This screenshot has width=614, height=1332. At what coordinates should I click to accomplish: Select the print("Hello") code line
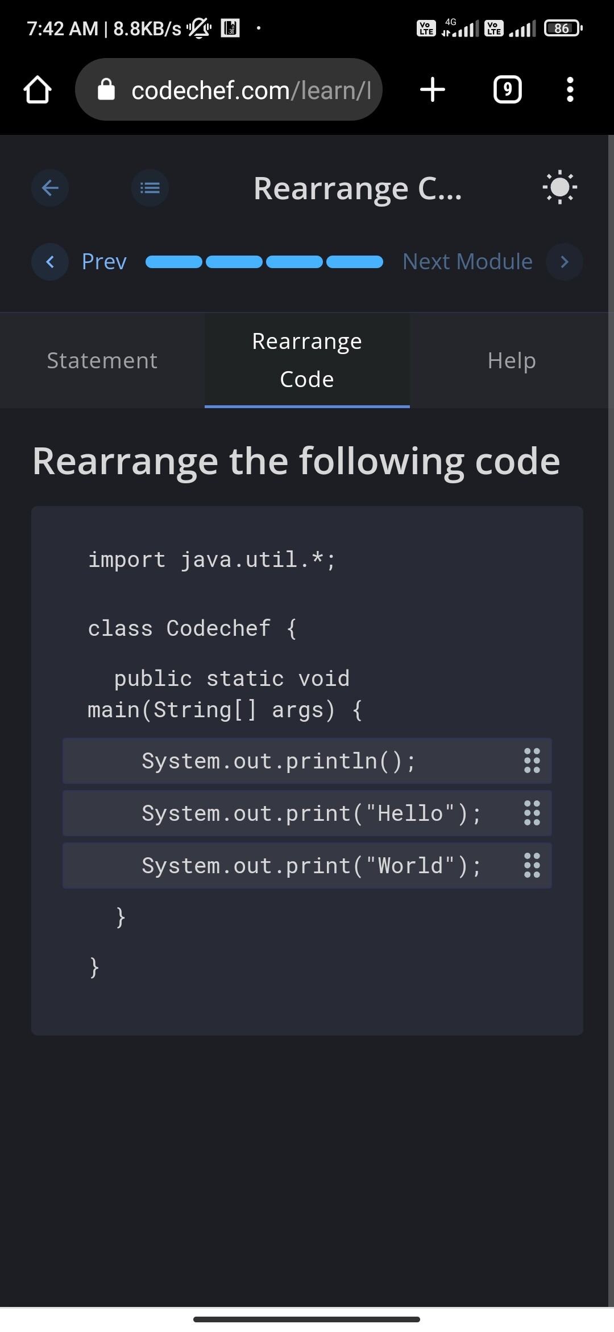(x=307, y=813)
